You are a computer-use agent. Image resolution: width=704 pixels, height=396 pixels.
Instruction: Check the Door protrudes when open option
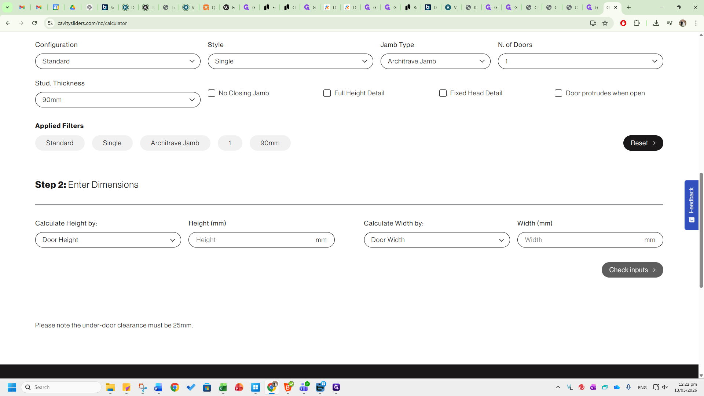(x=558, y=93)
